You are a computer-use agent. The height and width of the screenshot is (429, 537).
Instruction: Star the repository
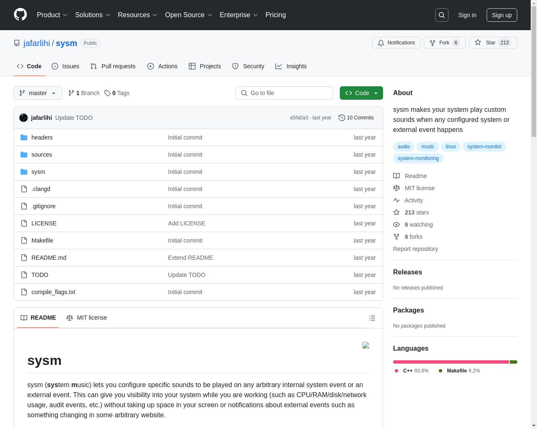[x=493, y=43]
